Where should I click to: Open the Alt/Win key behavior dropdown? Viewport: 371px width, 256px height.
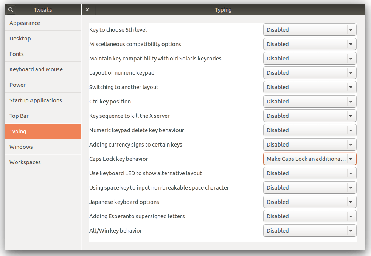click(x=310, y=231)
